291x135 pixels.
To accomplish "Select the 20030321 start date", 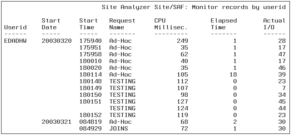I will (x=57, y=122).
